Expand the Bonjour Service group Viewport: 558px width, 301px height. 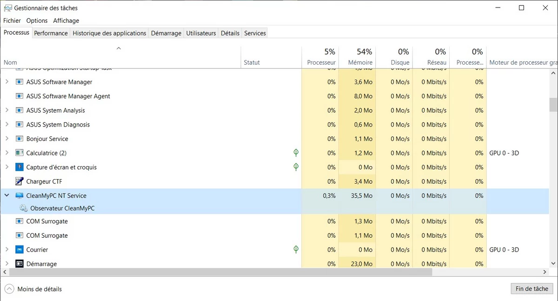tap(7, 139)
